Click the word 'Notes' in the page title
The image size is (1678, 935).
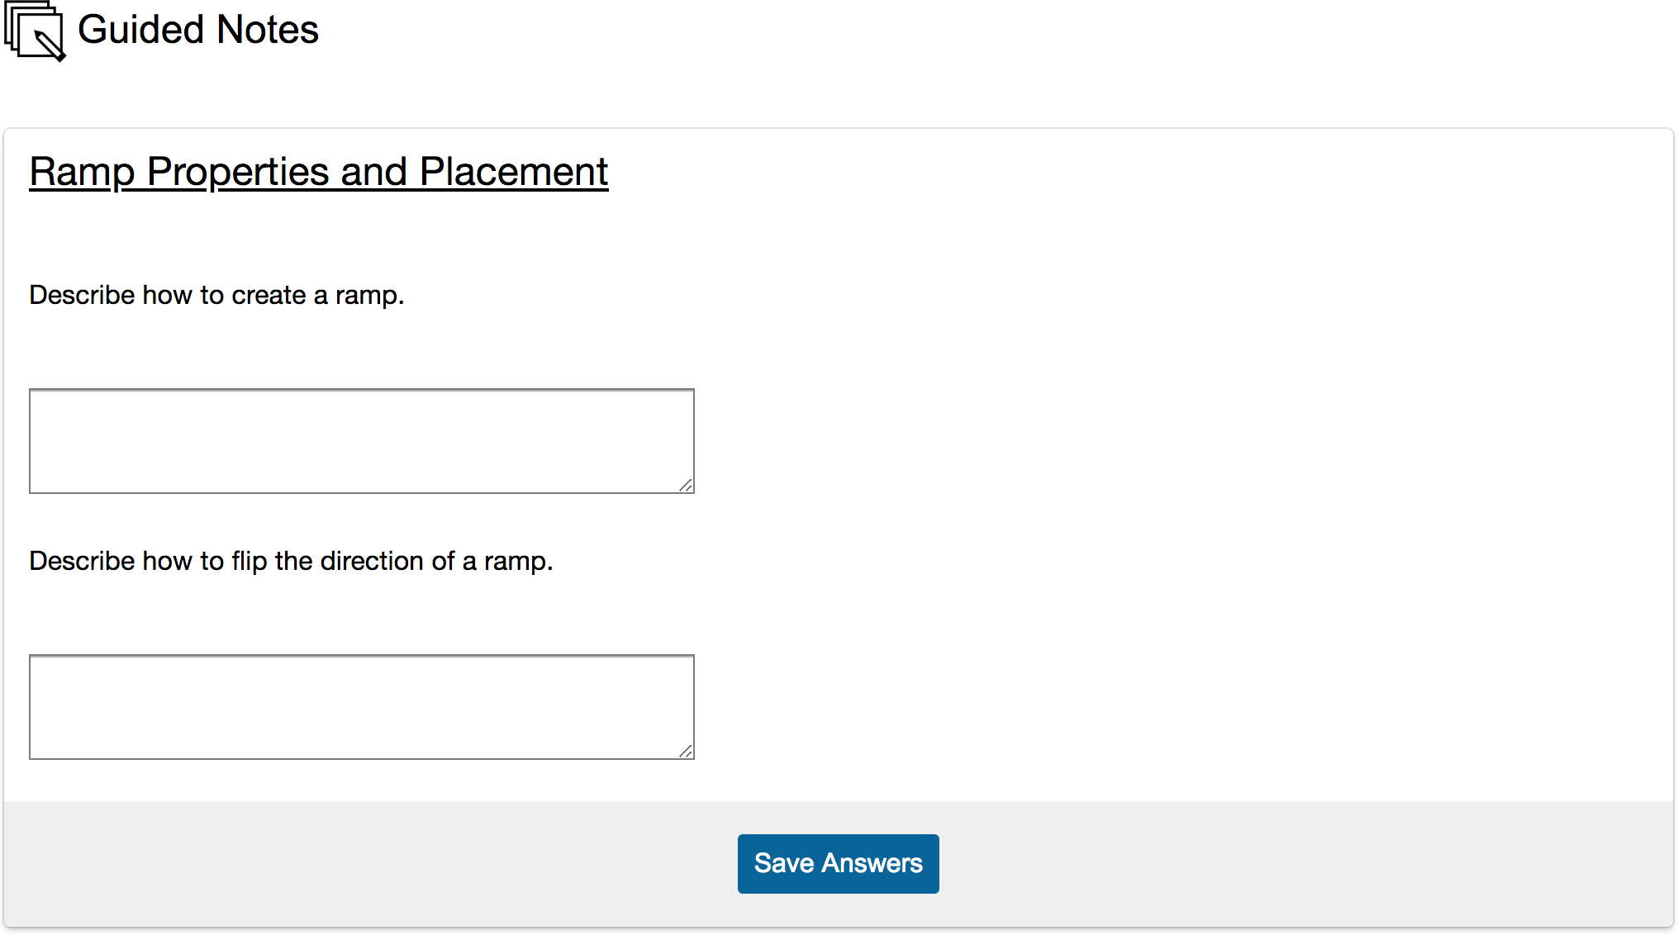[268, 30]
